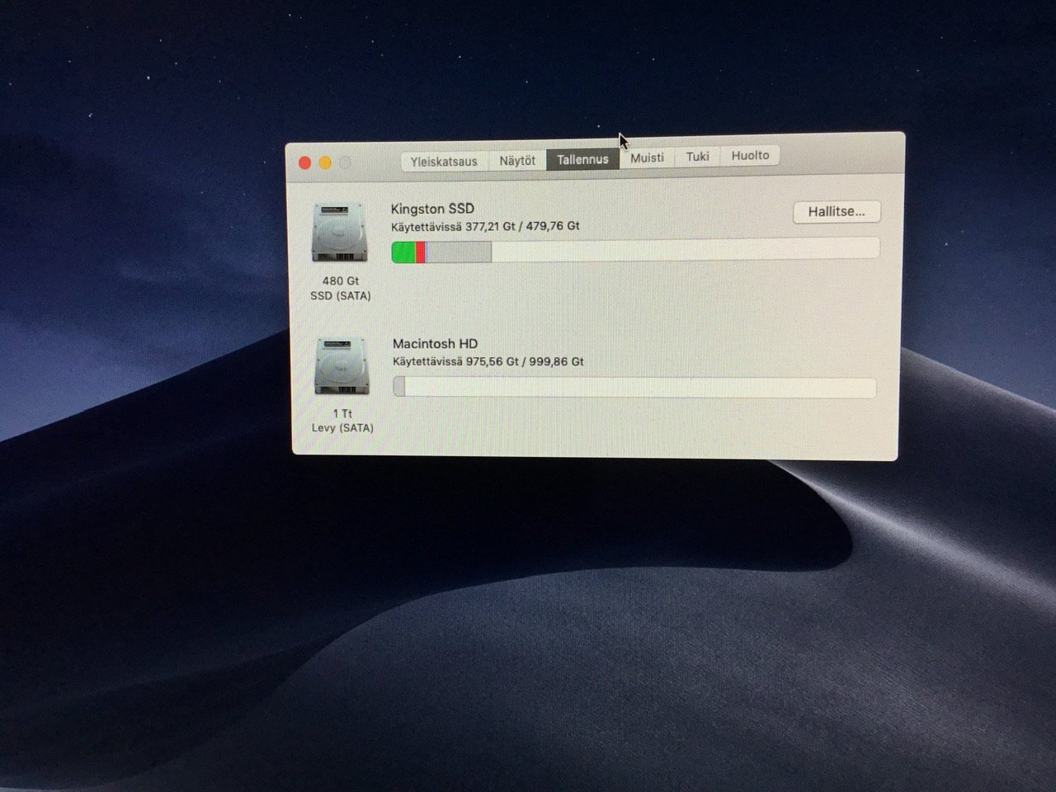Screen dimensions: 1056x792
Task: Switch to the Yleiskatsaus tab
Action: pos(444,162)
